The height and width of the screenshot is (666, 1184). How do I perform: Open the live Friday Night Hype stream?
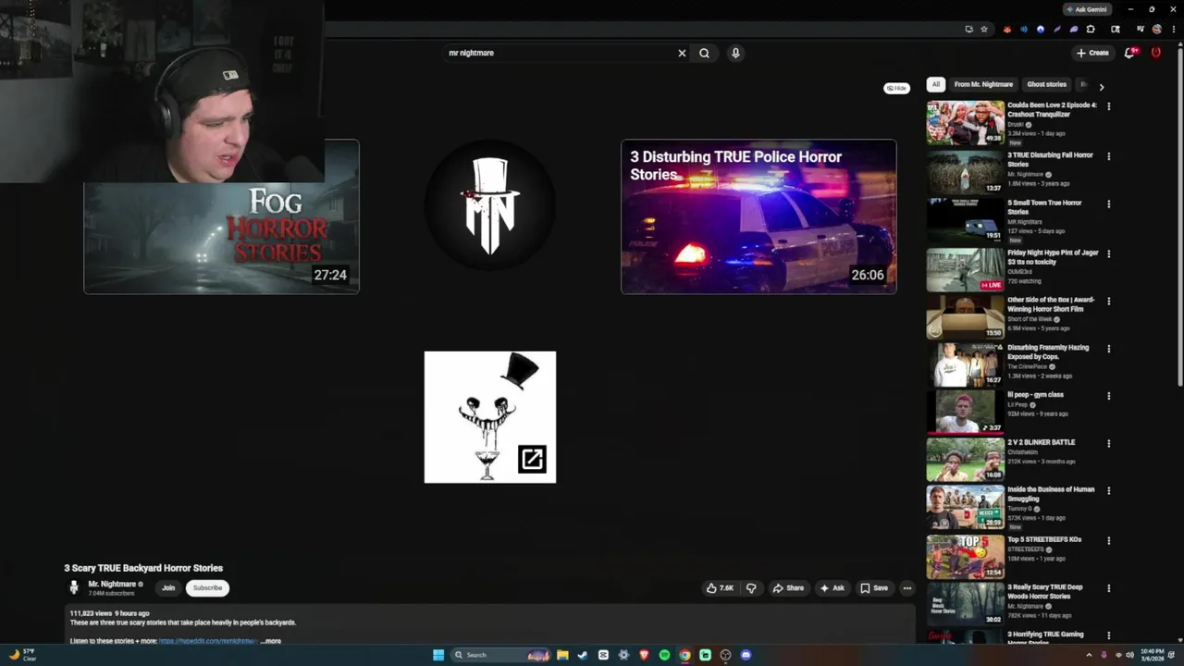[965, 269]
